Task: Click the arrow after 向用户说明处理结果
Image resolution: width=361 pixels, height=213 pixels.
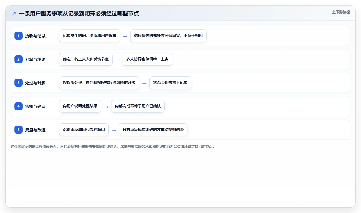Action: [106, 106]
